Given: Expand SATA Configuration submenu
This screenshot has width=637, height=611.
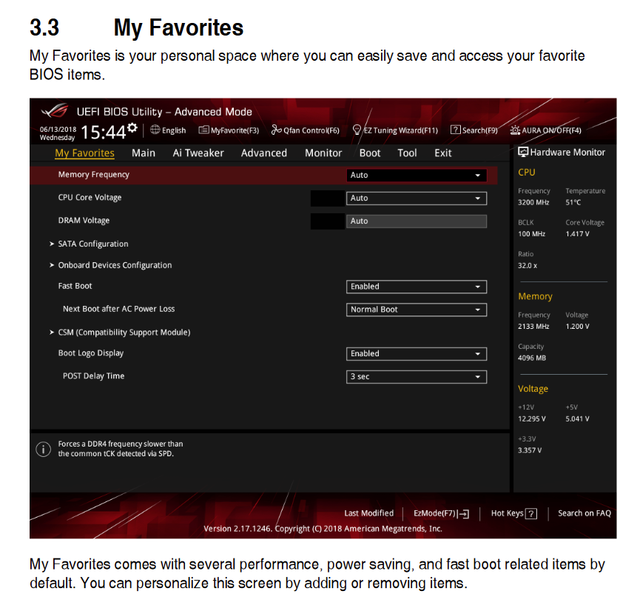Looking at the screenshot, I should pyautogui.click(x=93, y=244).
